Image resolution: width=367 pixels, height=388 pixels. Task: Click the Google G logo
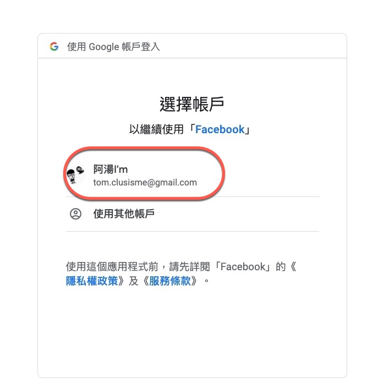54,47
